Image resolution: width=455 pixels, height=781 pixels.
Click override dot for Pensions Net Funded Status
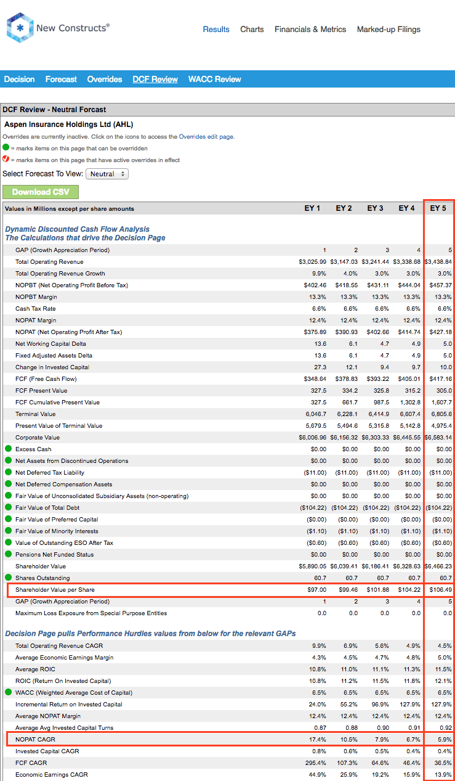click(8, 554)
